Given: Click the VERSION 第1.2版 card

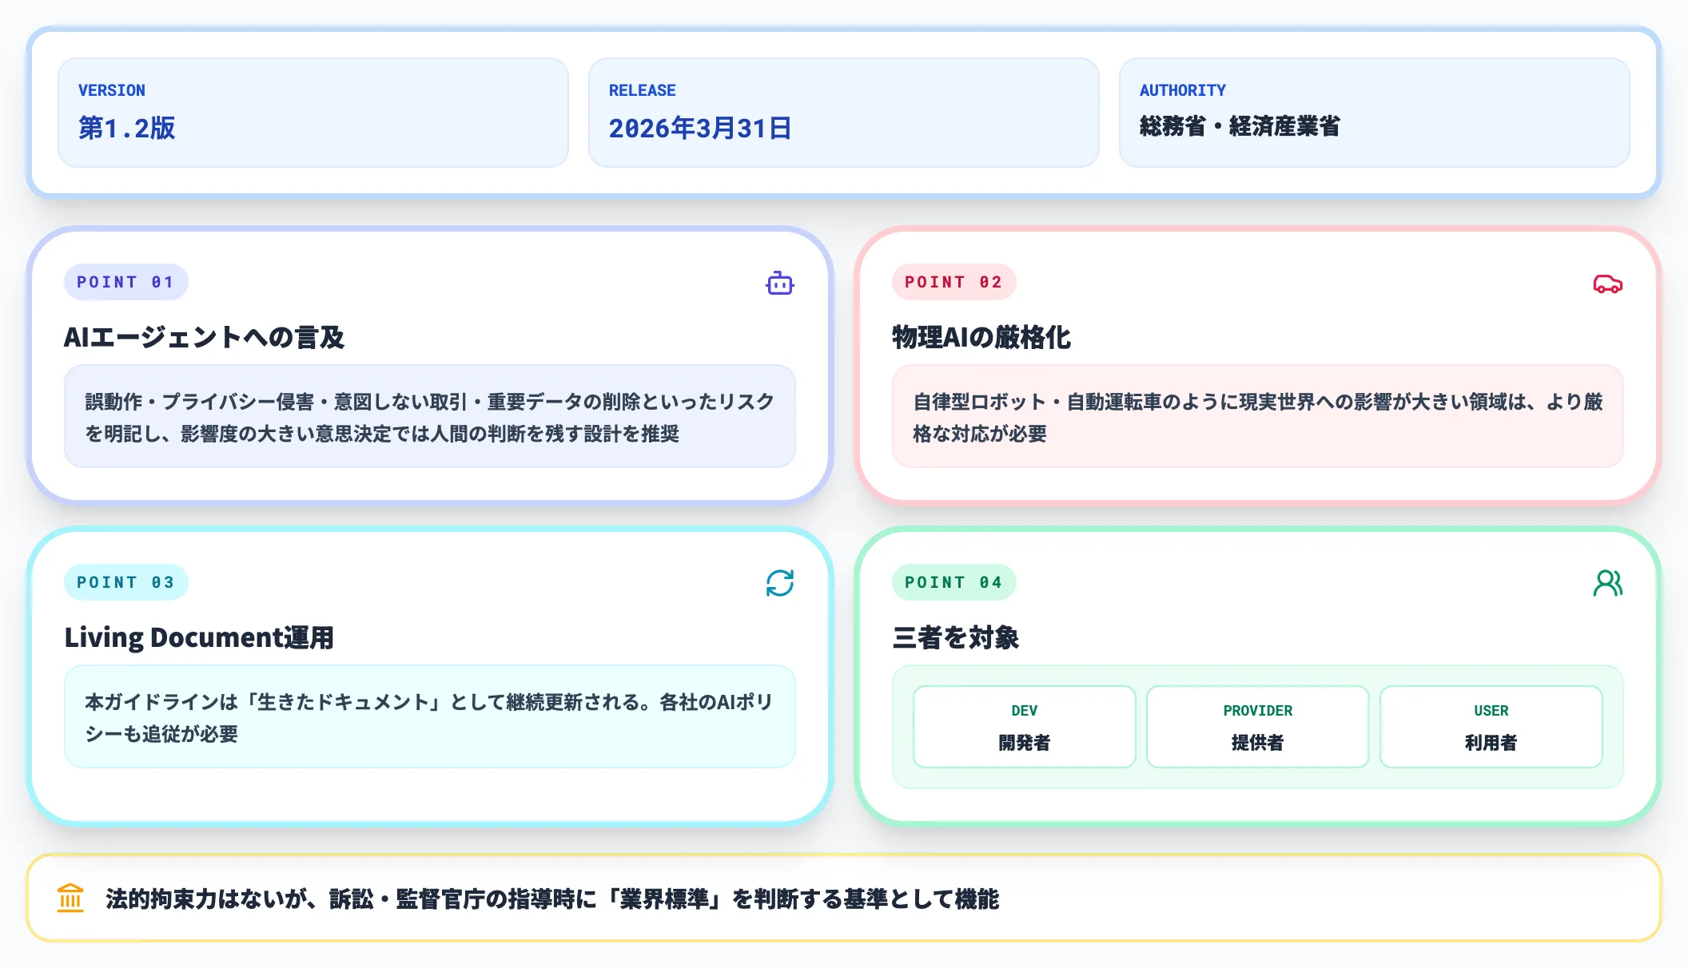Looking at the screenshot, I should (313, 113).
